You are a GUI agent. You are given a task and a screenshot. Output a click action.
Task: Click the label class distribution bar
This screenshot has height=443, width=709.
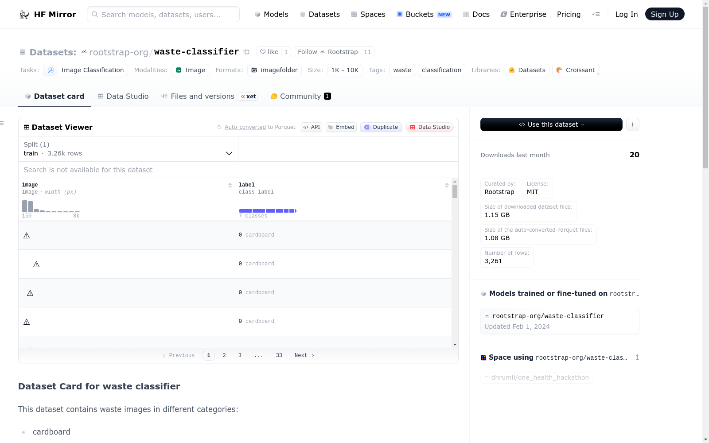[x=268, y=211]
